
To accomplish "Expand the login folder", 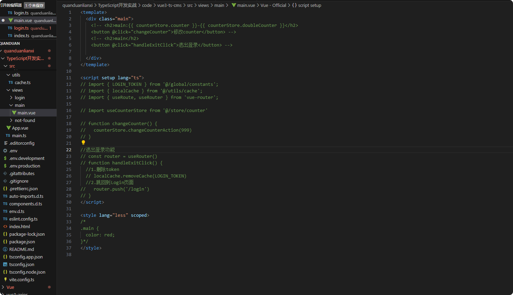I will pos(11,98).
